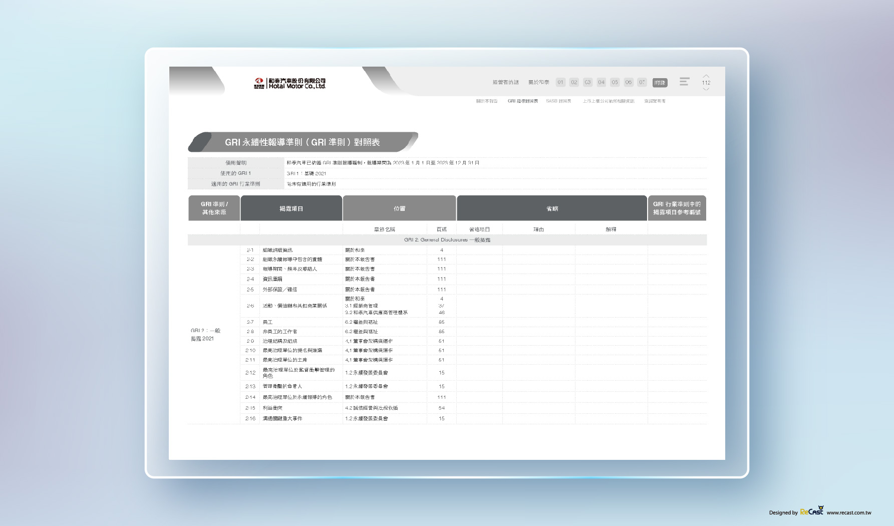
Task: Open the 關於本報告 sub-navigation link
Action: [486, 101]
